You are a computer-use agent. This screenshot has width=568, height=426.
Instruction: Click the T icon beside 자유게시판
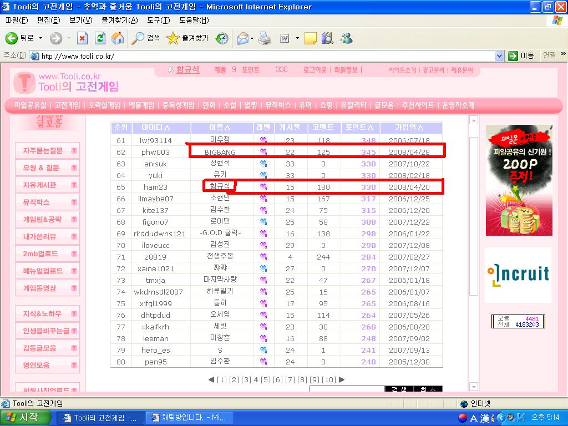click(74, 185)
